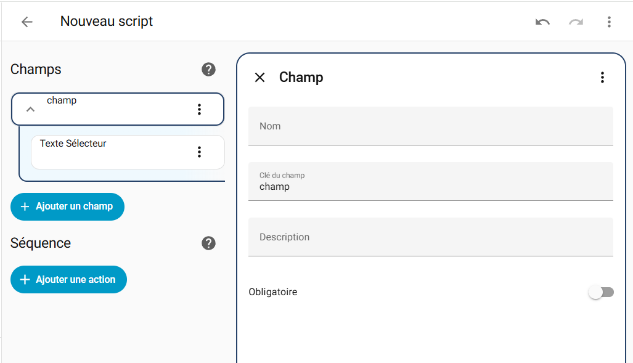Focus the Description text field
633x363 pixels.
430,237
